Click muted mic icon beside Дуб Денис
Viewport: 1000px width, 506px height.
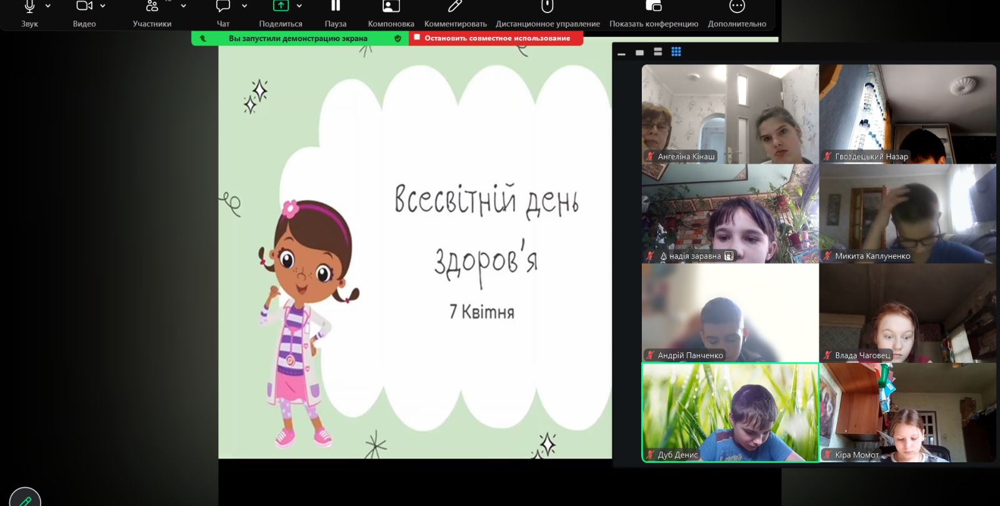(x=651, y=455)
